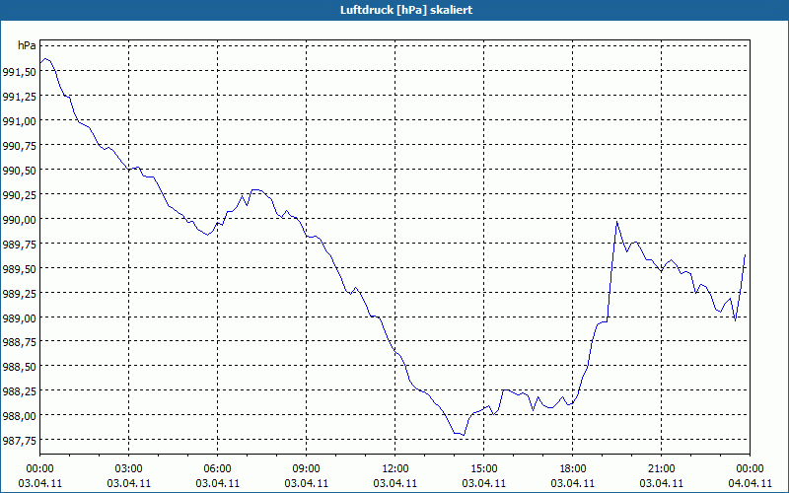Image resolution: width=789 pixels, height=493 pixels.
Task: Select the 991,25 y-axis value
Action: pos(19,97)
